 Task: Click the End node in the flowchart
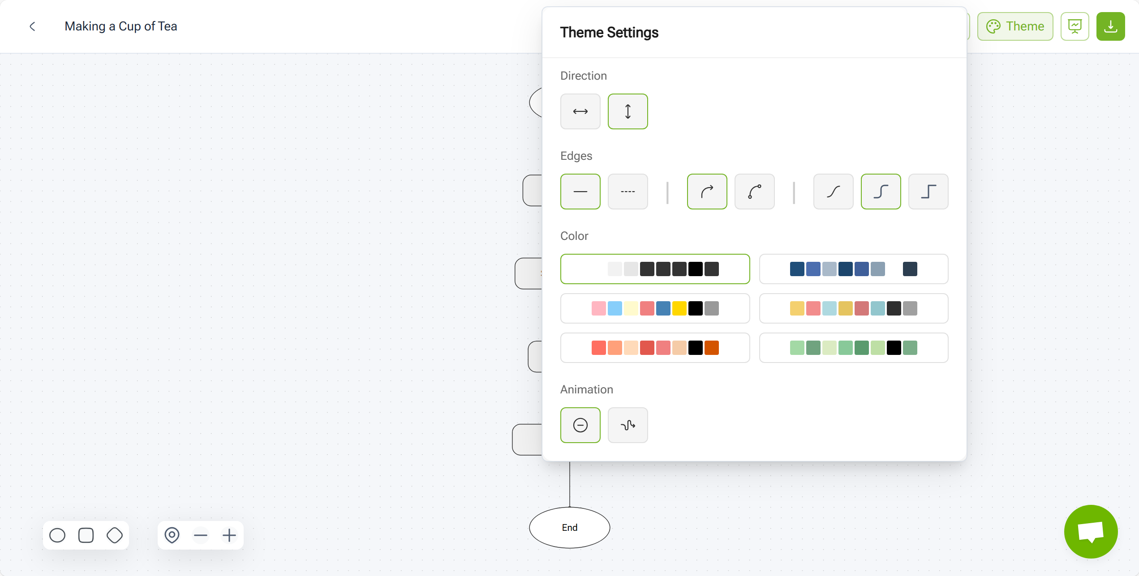click(569, 527)
